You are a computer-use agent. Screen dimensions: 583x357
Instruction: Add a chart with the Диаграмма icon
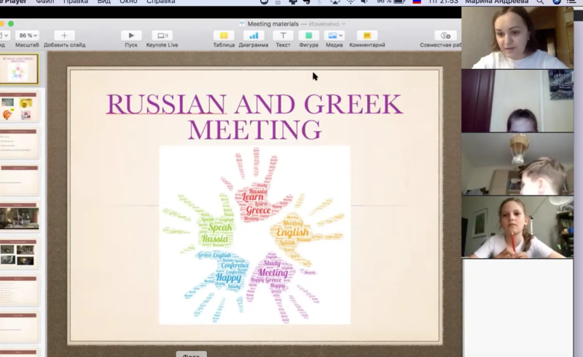point(254,36)
